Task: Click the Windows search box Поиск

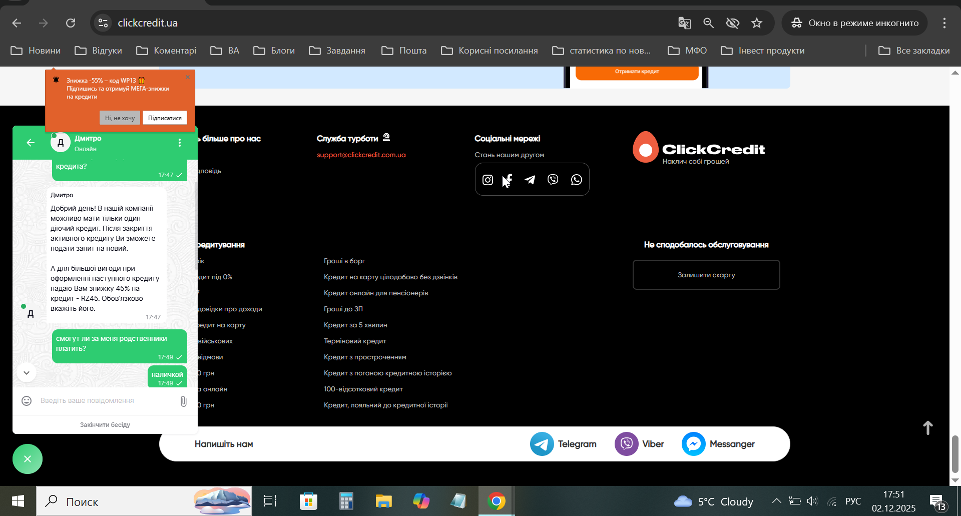Action: (x=144, y=501)
